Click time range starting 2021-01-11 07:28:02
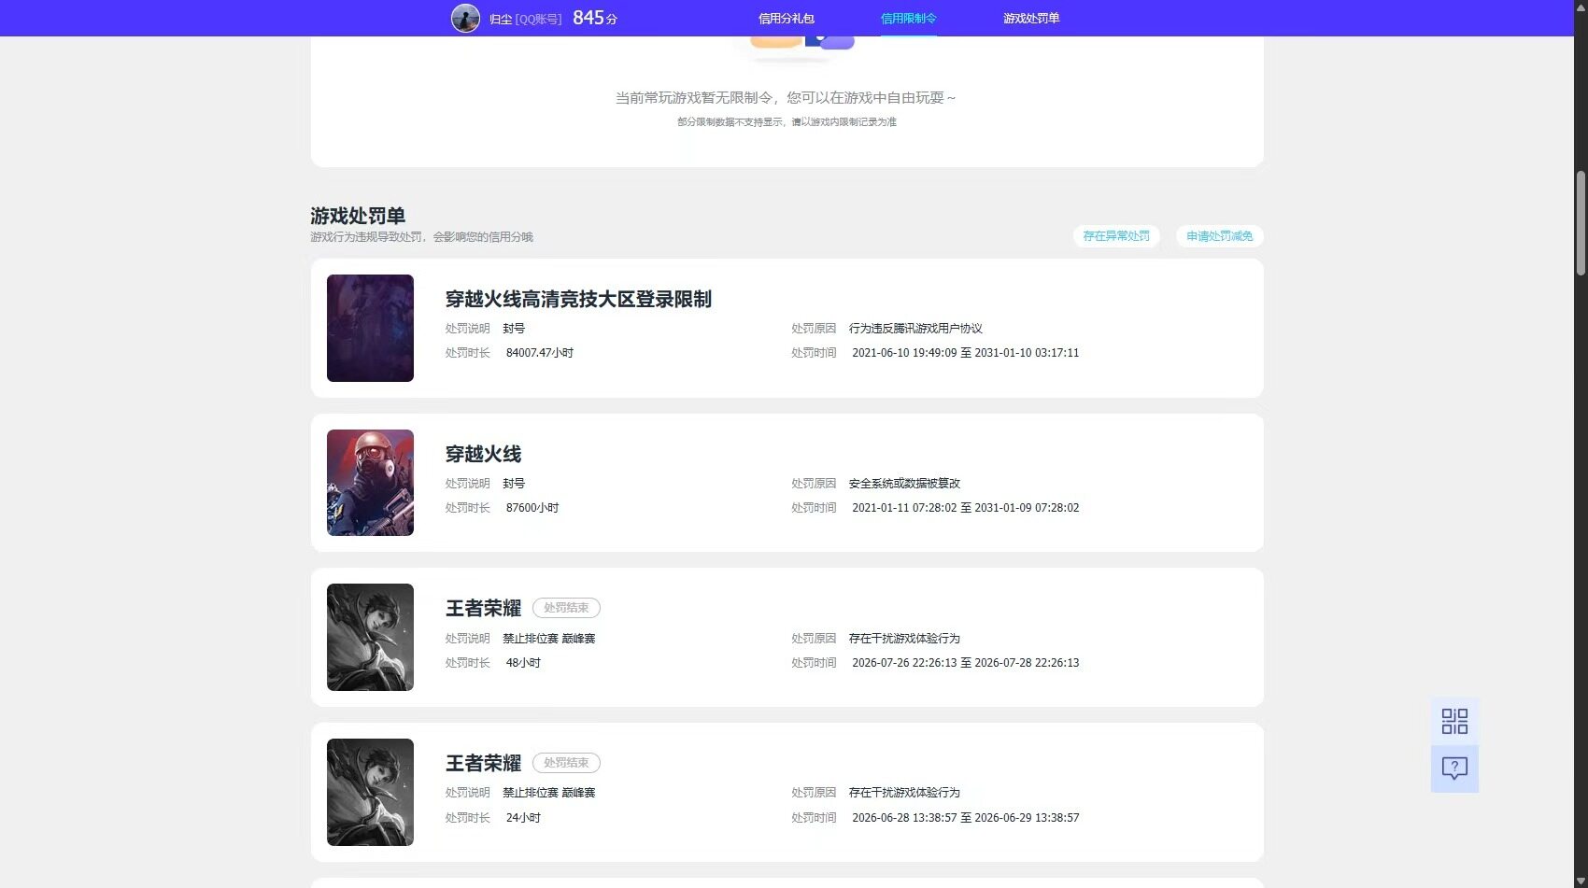The width and height of the screenshot is (1588, 888). [x=965, y=508]
